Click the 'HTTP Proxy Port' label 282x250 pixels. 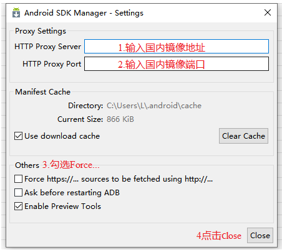[x=52, y=64]
